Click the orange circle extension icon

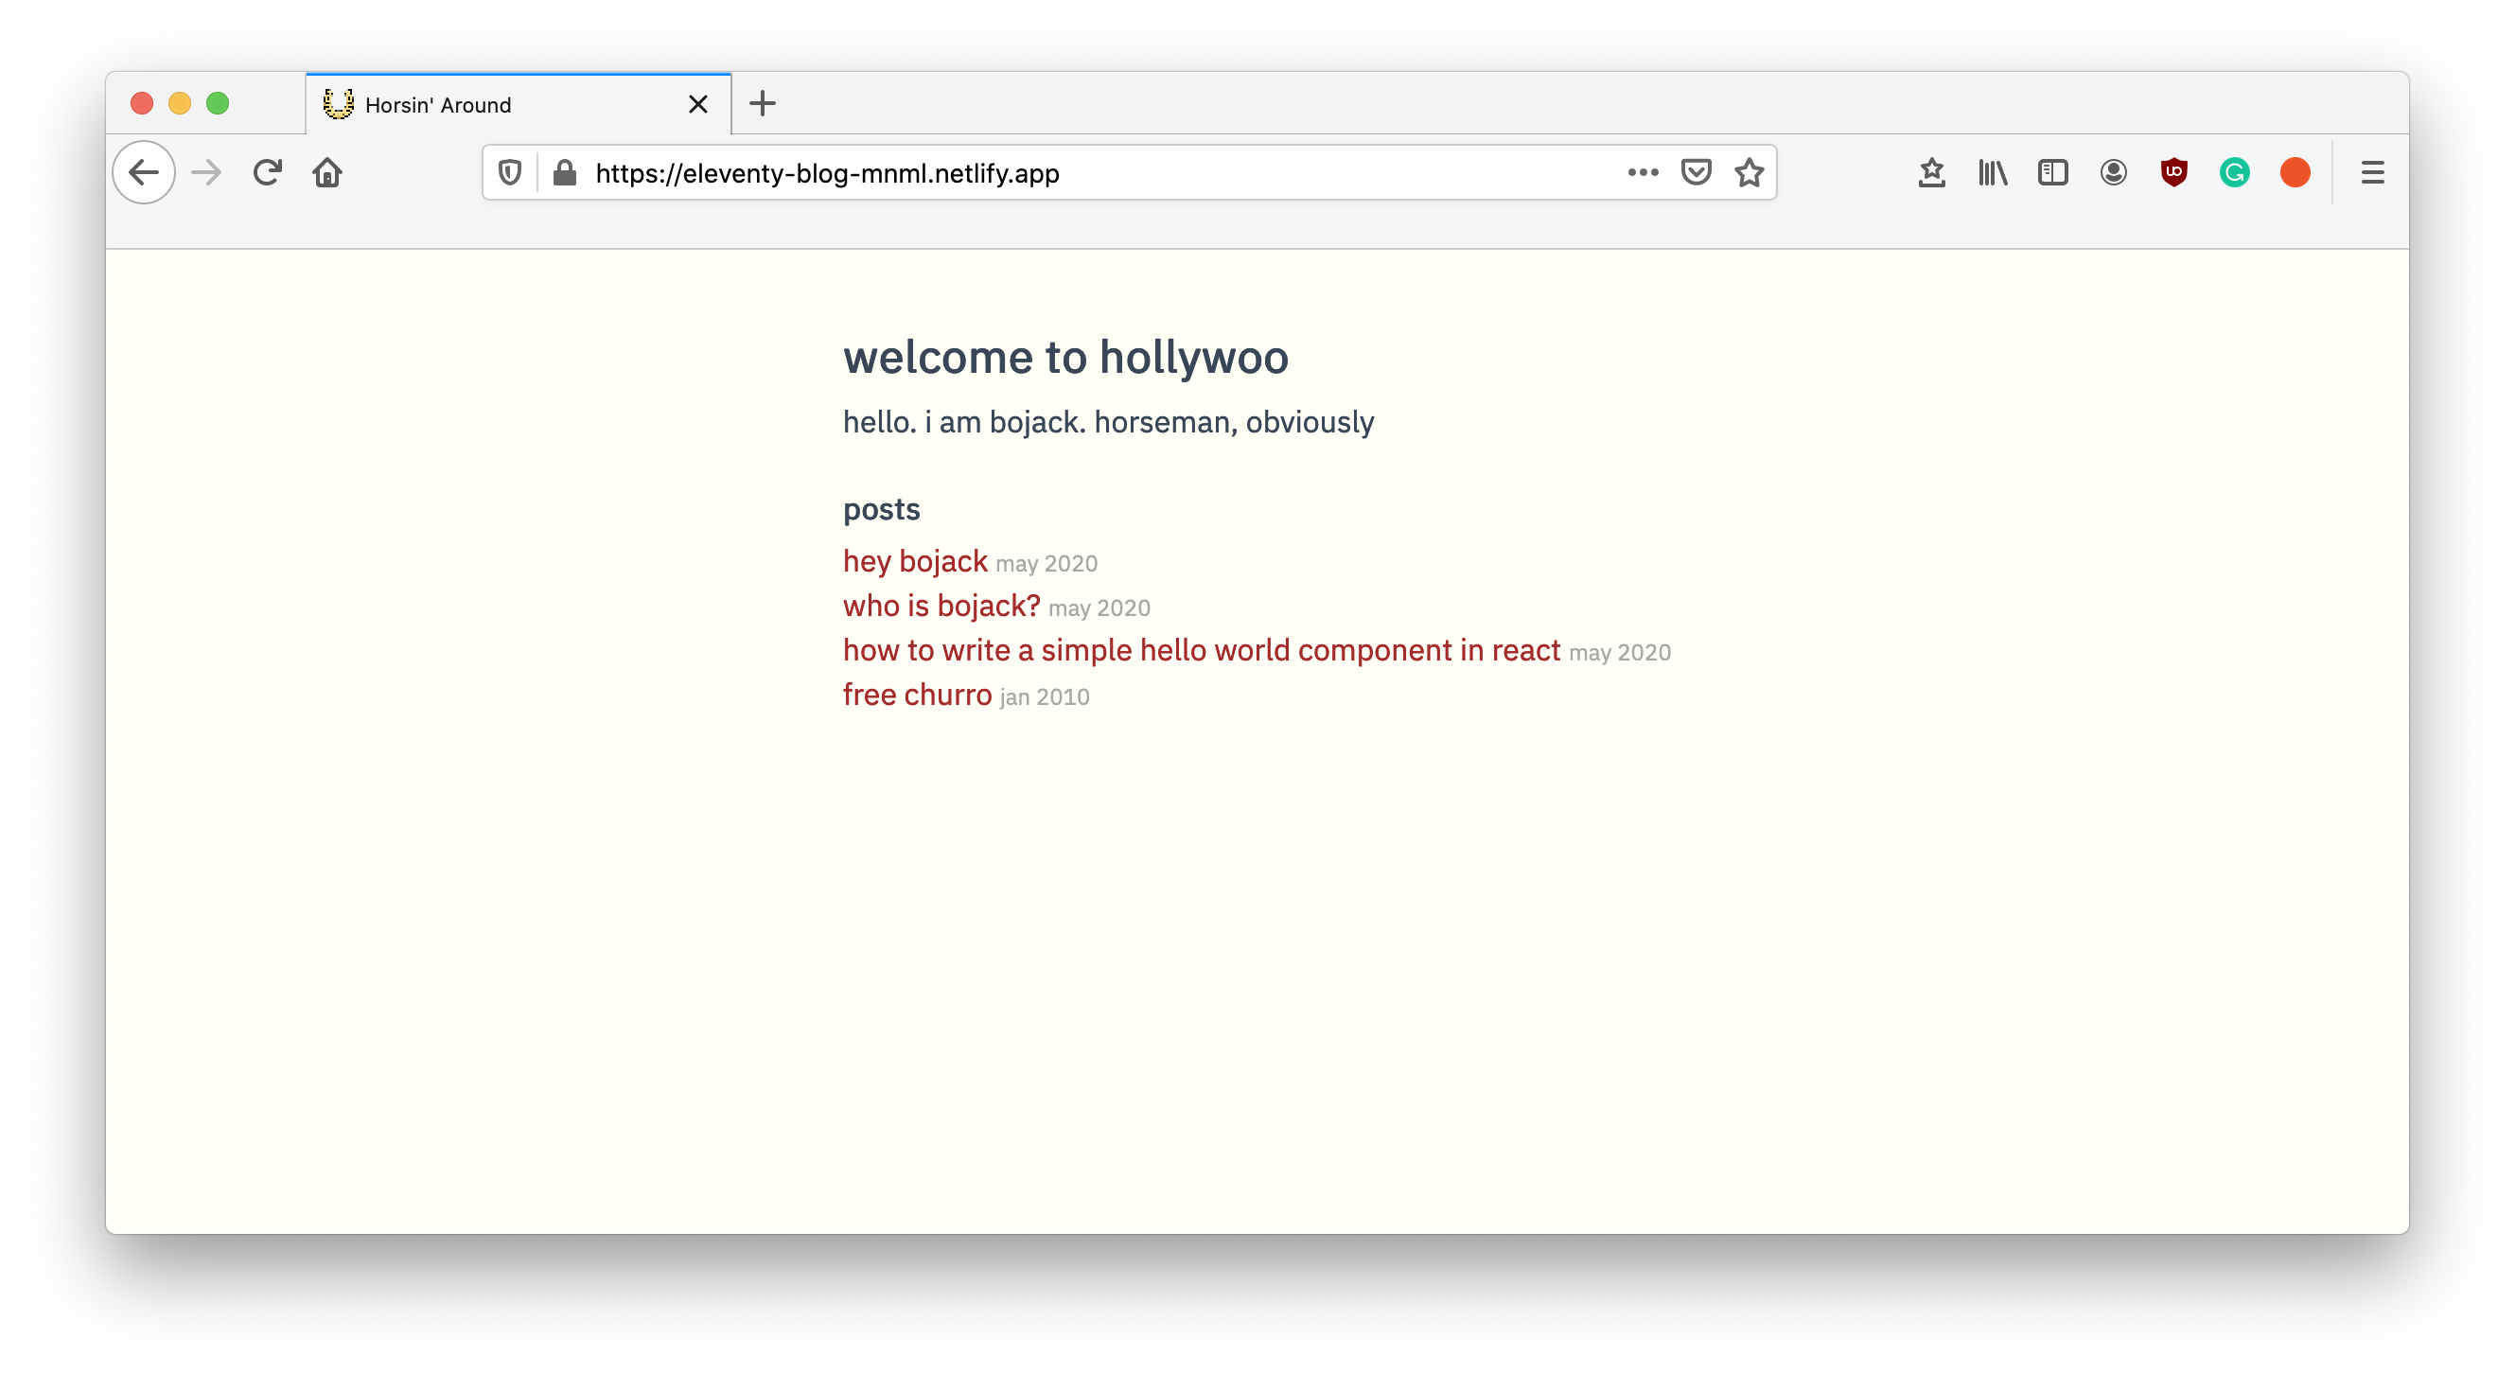point(2295,173)
